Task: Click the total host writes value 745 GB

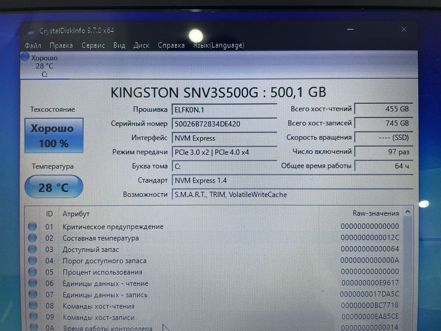Action: (x=384, y=123)
